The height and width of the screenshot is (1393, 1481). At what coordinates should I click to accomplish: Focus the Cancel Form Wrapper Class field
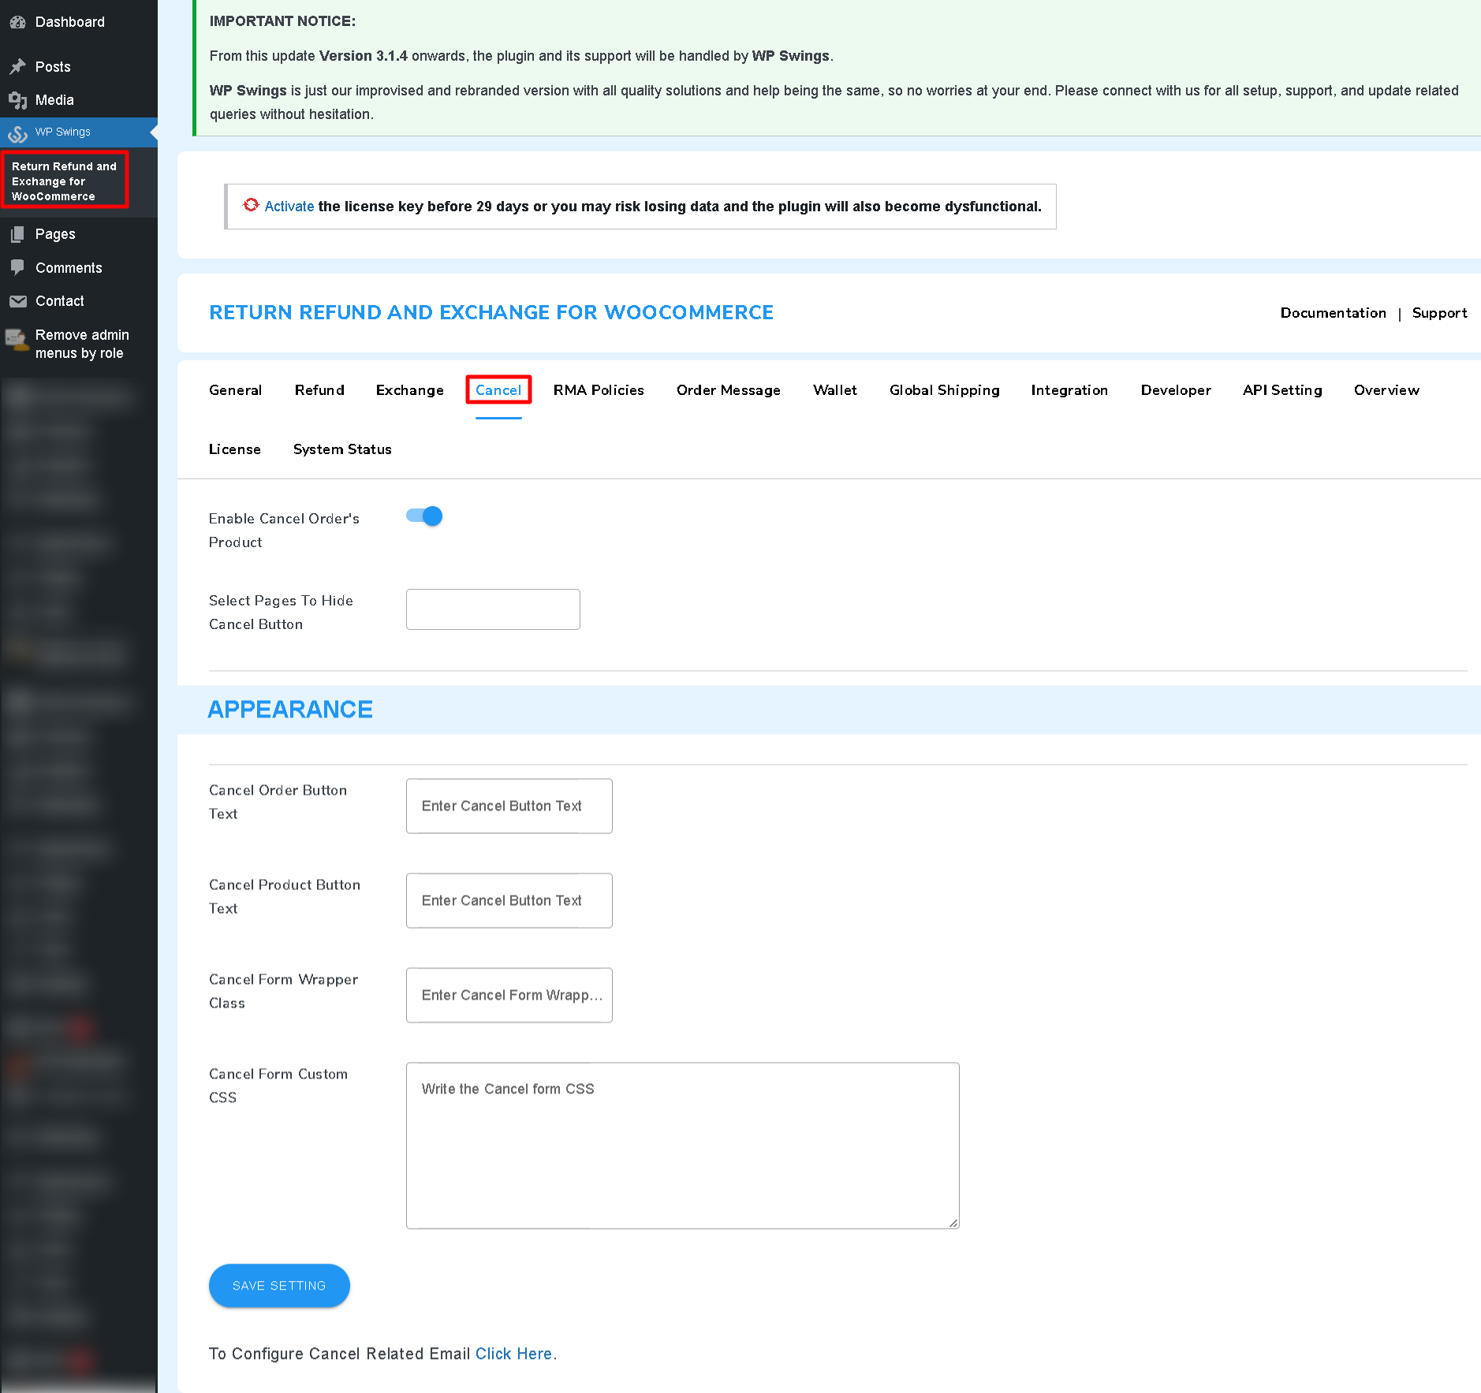point(509,995)
